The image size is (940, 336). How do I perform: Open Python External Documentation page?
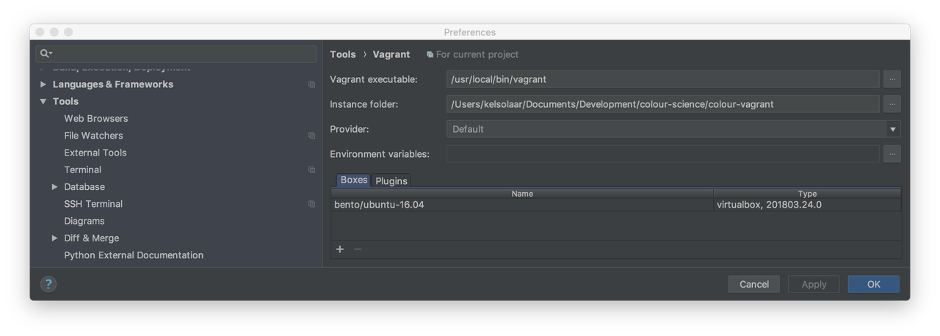[x=134, y=255]
